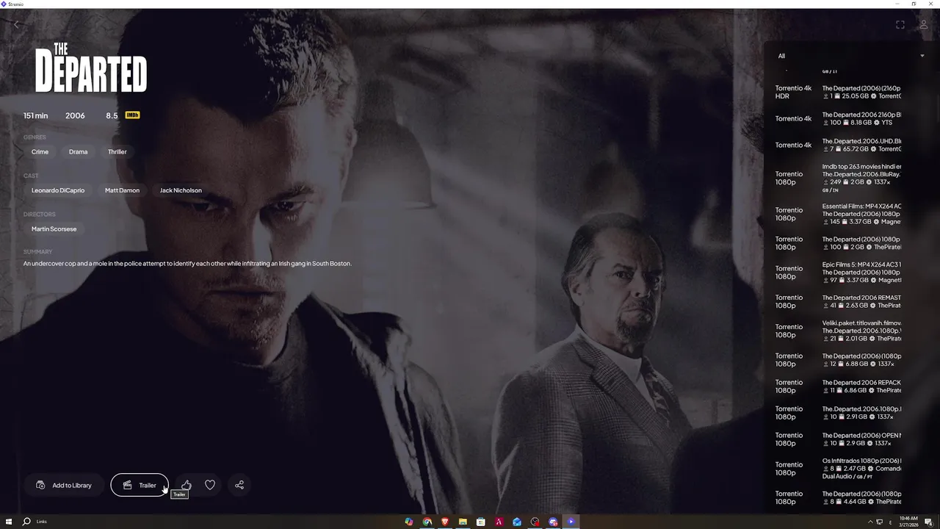Open director Martin Scorsese chip
The height and width of the screenshot is (529, 940).
(54, 228)
